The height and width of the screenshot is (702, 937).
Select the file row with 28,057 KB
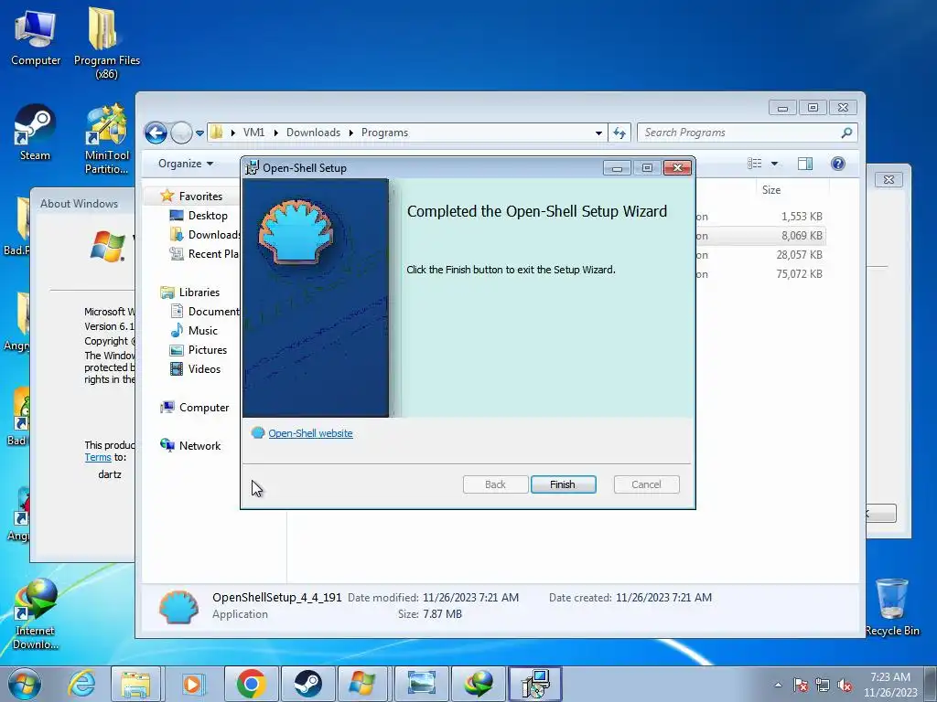760,255
